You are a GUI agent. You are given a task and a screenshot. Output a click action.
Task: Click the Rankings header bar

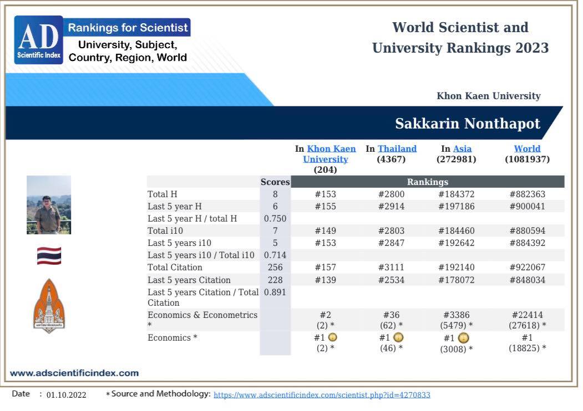pyautogui.click(x=428, y=182)
